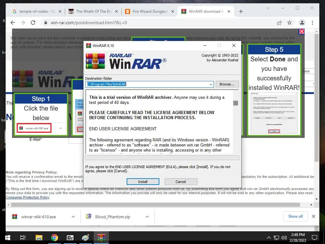Close The Wrath Of The Bl... tab
Image resolution: width=325 pixels, height=244 pixels.
click(116, 11)
